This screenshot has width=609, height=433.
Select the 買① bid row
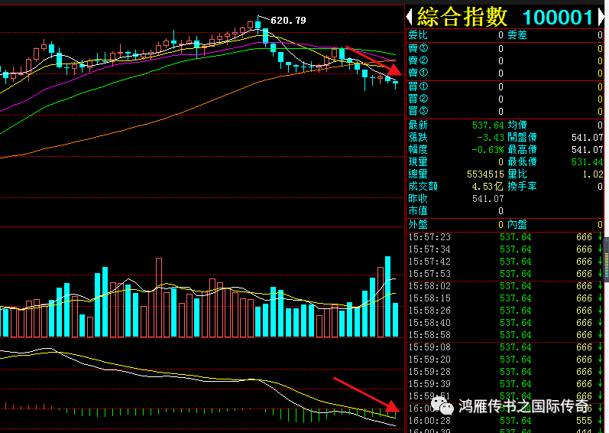(x=505, y=86)
